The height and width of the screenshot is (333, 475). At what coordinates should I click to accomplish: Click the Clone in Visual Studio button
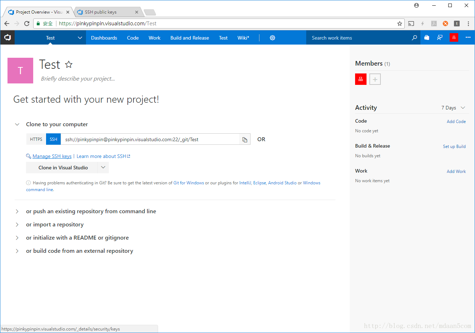tap(62, 168)
